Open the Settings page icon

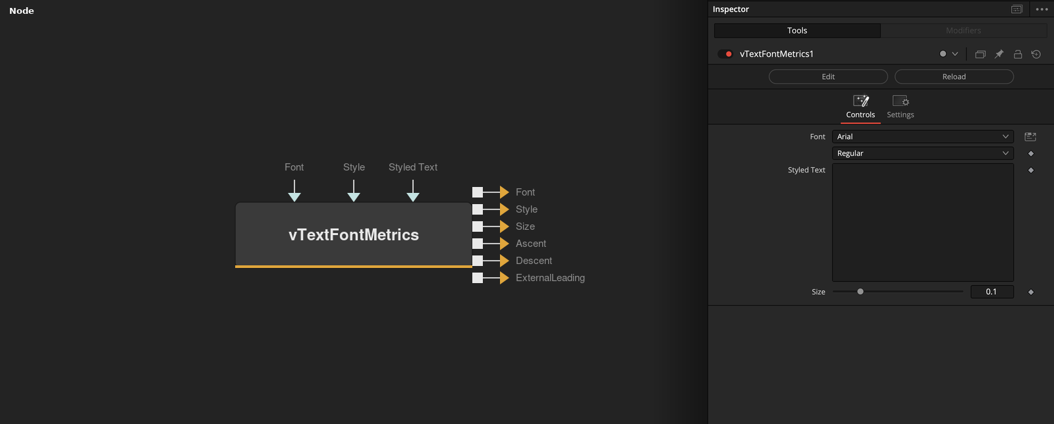901,101
